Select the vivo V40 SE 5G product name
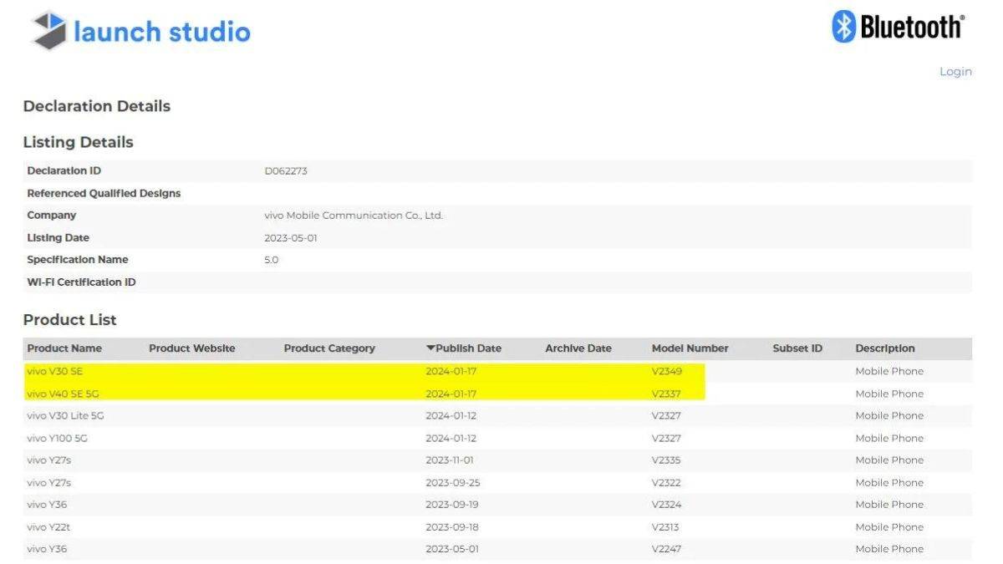1003x564 pixels. coord(63,394)
